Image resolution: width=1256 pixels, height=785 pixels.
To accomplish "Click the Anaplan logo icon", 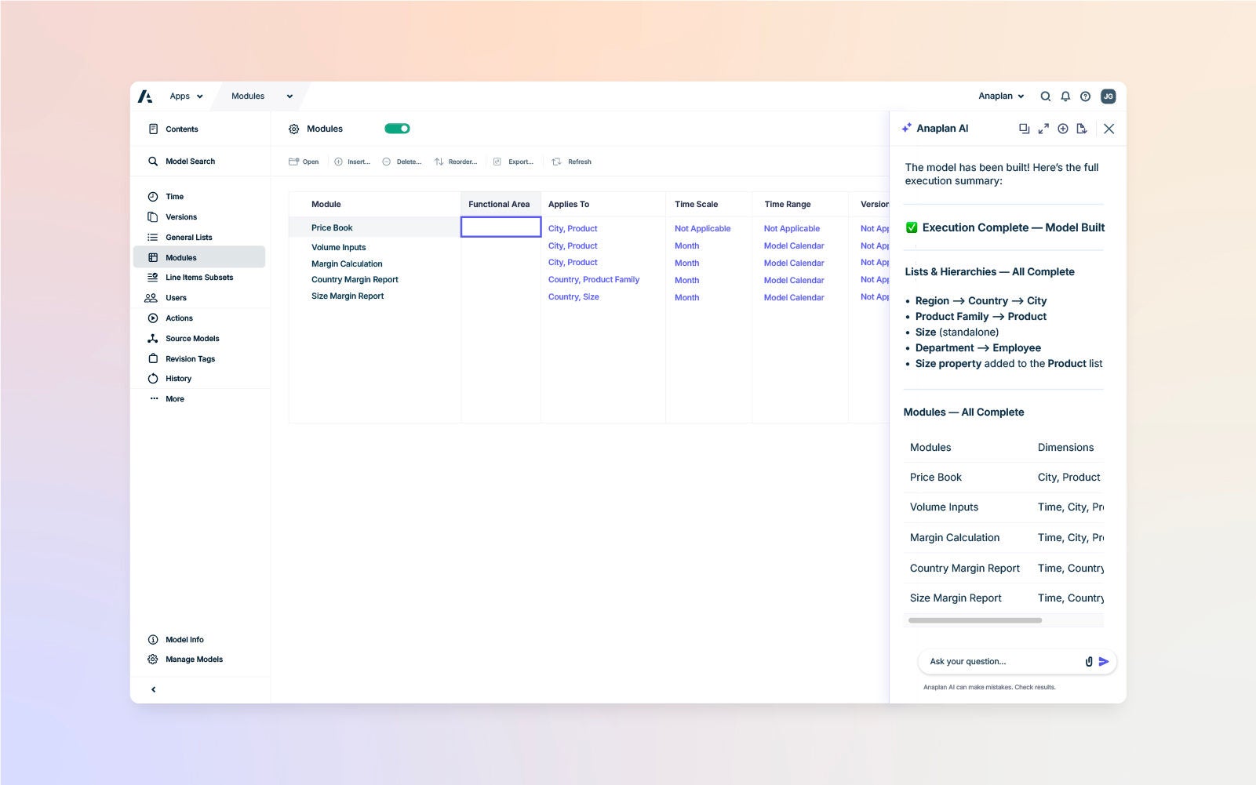I will (x=145, y=96).
